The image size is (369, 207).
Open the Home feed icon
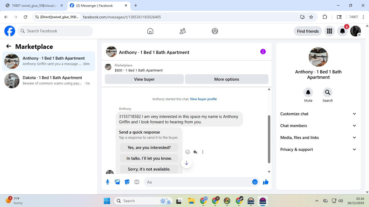[x=150, y=31]
